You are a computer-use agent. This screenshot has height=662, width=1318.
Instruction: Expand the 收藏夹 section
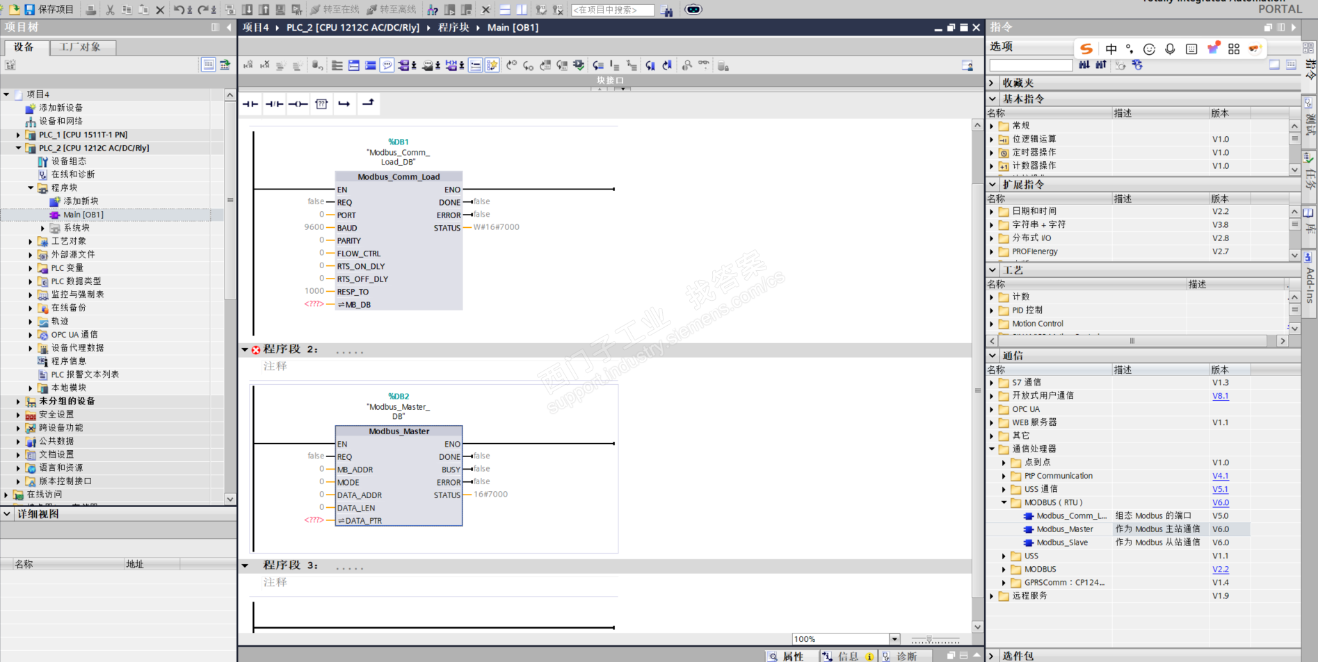click(992, 83)
